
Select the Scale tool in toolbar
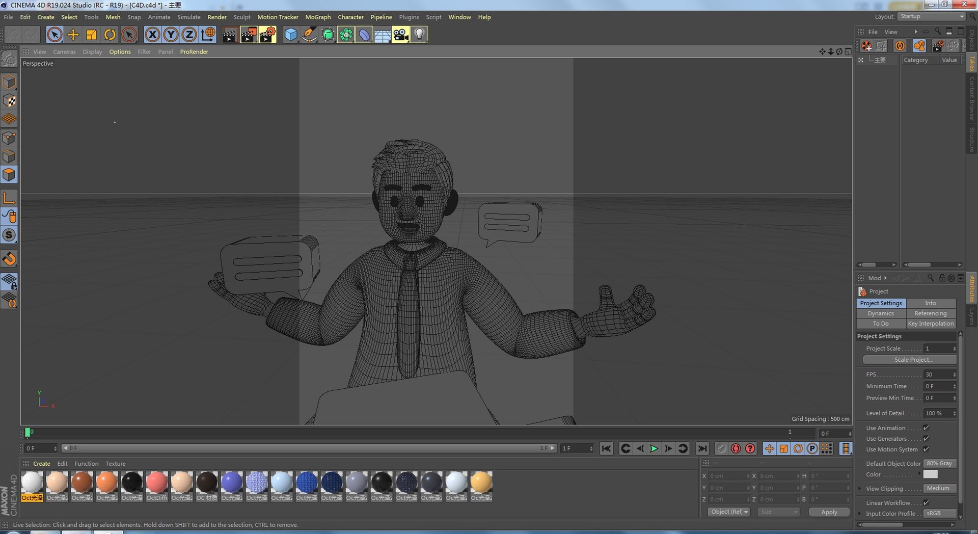[x=92, y=35]
